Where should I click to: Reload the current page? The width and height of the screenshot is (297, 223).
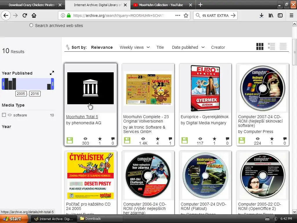pos(25,15)
